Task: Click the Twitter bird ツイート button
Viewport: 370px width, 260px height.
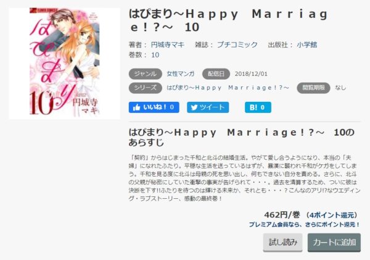Action: (208, 107)
